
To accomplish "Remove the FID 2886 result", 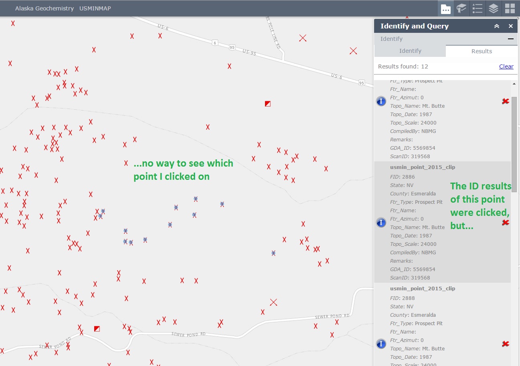I will [506, 222].
